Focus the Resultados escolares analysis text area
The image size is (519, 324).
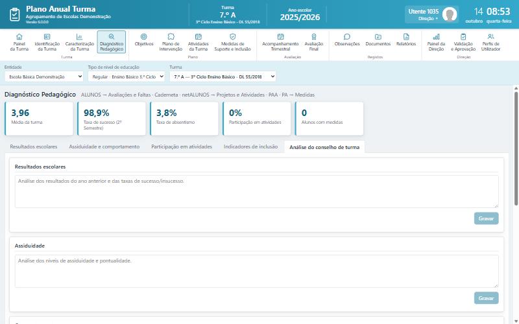[256, 191]
